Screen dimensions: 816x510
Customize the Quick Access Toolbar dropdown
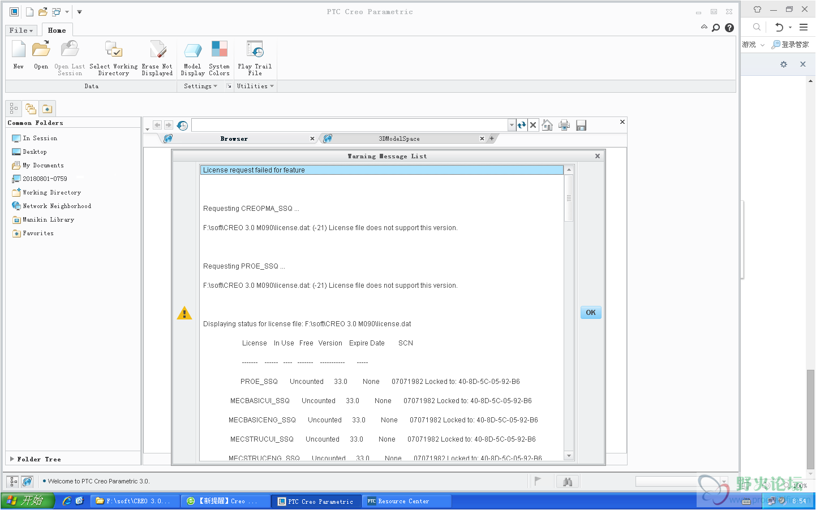(79, 11)
